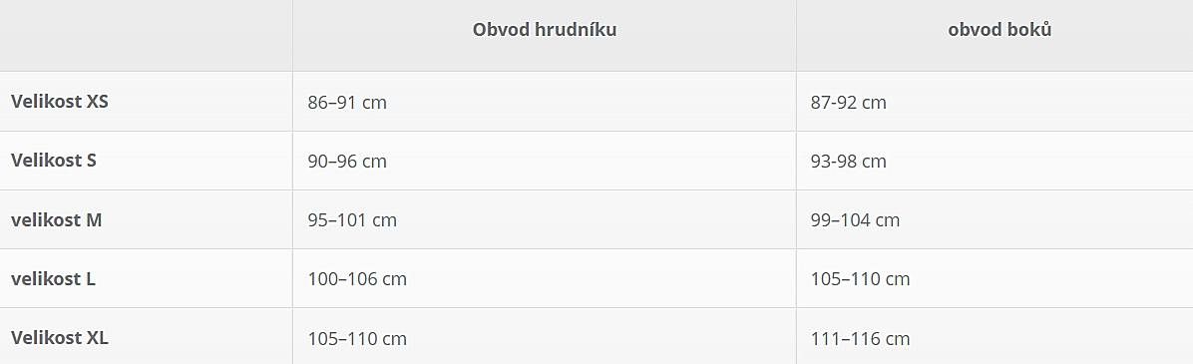Click the XL row hip measurement value
Image resolution: width=1193 pixels, height=364 pixels.
860,338
